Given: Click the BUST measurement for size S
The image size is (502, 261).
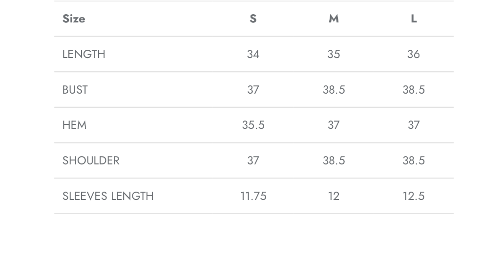Looking at the screenshot, I should [x=253, y=90].
